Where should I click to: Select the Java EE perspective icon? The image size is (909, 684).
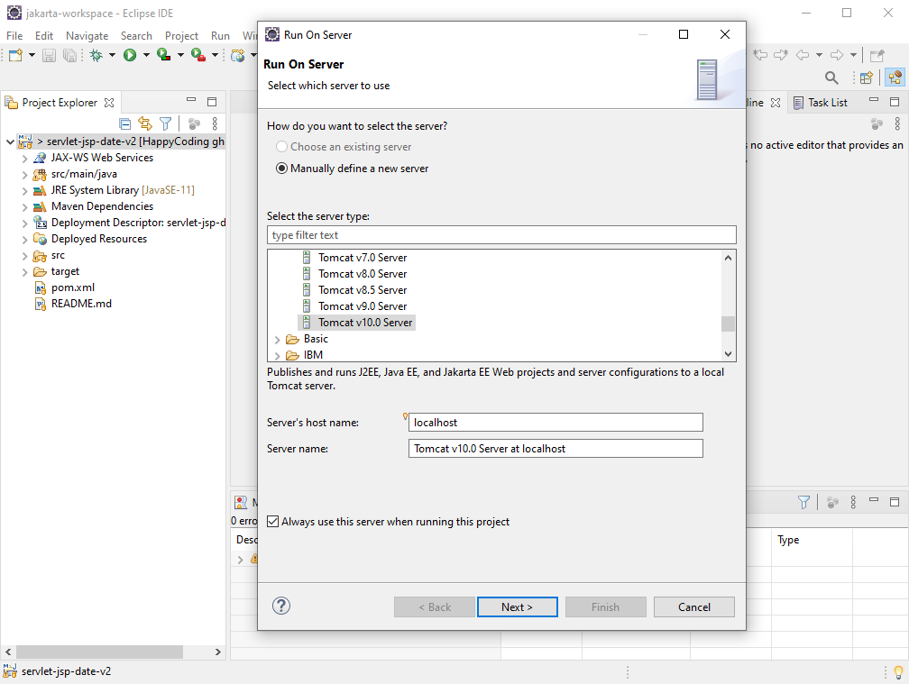[895, 78]
